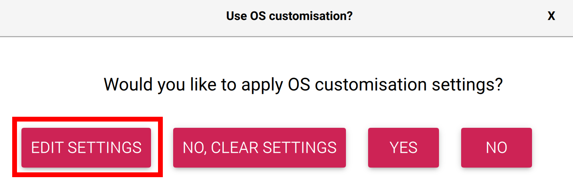Click NO, CLEAR SETTINGS button
The image size is (573, 179).
pos(259,148)
